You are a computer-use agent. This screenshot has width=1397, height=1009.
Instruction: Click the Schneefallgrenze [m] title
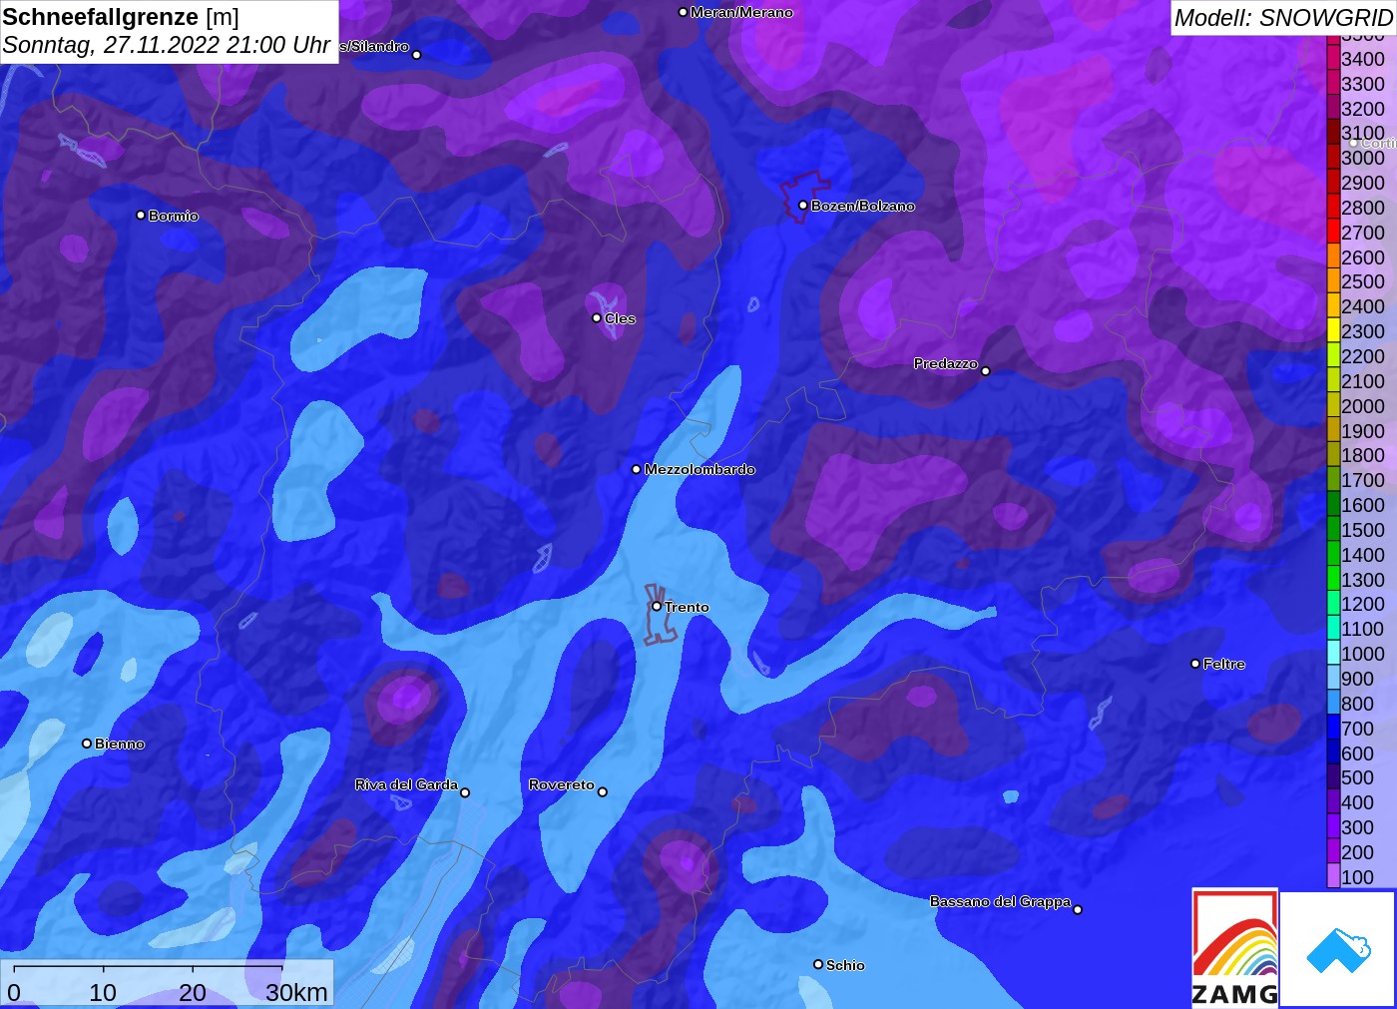[x=121, y=17]
